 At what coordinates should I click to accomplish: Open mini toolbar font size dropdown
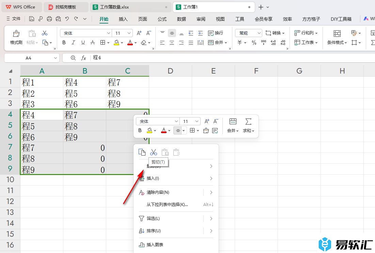pyautogui.click(x=197, y=122)
